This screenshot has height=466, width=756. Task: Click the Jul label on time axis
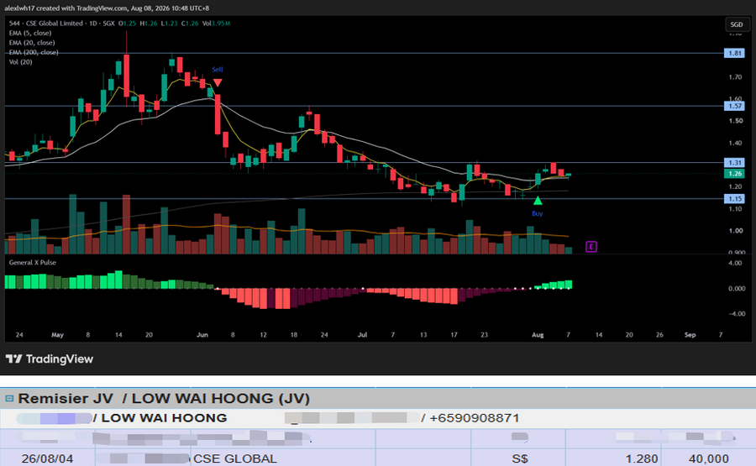(362, 335)
